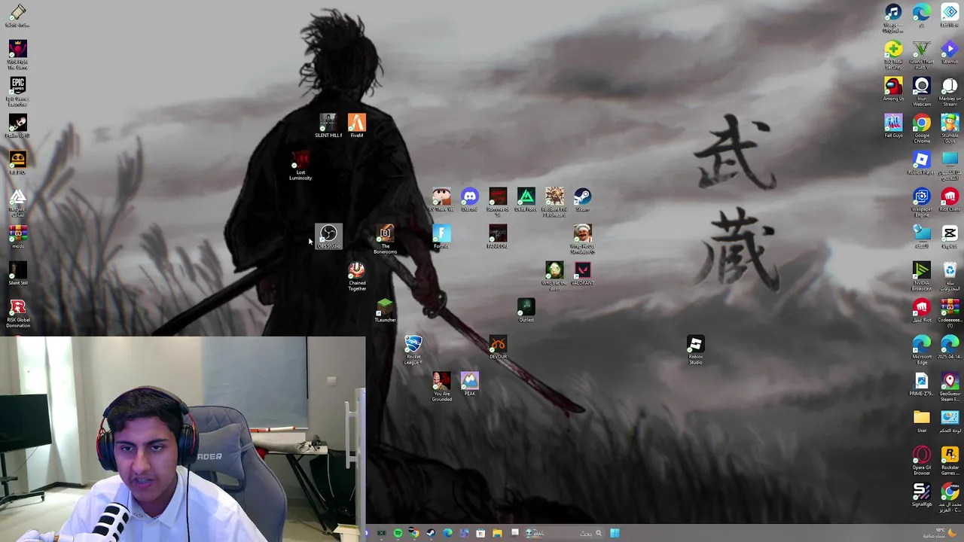Screen dimensions: 964x542
Task: Launch the Riot Client red fist icon
Action: click(950, 199)
